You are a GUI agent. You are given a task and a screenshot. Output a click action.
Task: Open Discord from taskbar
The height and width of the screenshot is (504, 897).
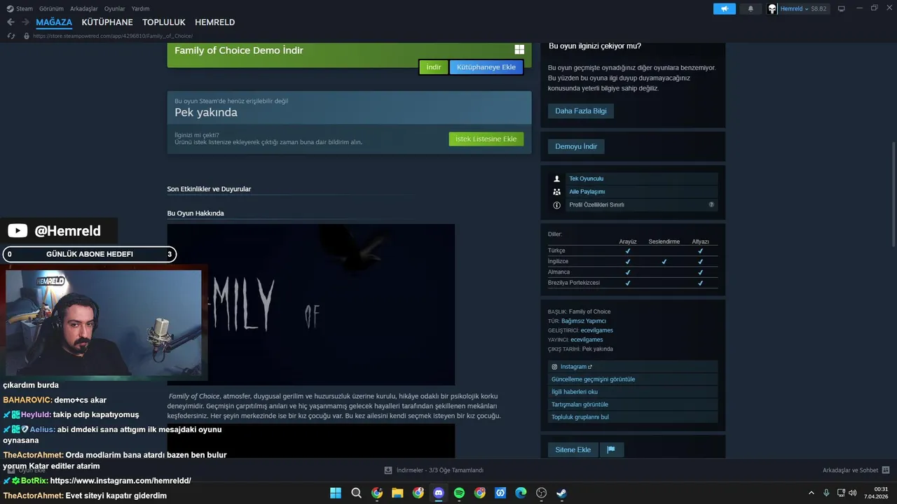click(x=439, y=493)
